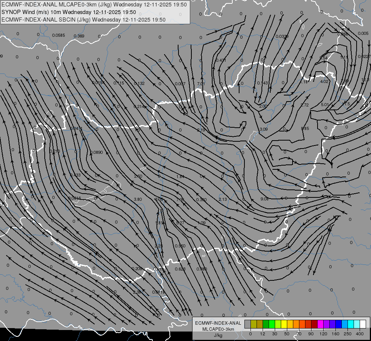Click the map value '1.84'
371x341 pixels.
180,177
